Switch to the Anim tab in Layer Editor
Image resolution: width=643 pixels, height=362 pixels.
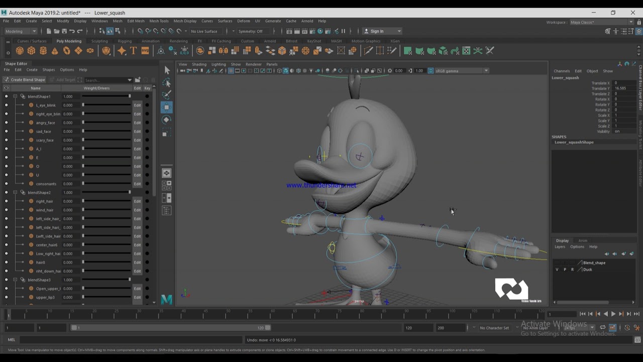coord(583,240)
